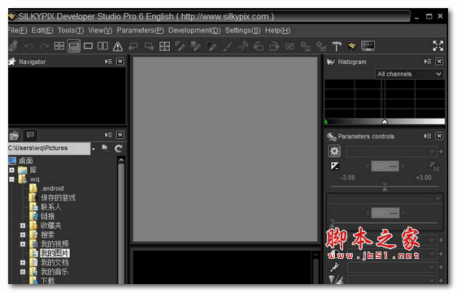Click the monitor display settings icon
This screenshot has width=457, height=293.
368,46
